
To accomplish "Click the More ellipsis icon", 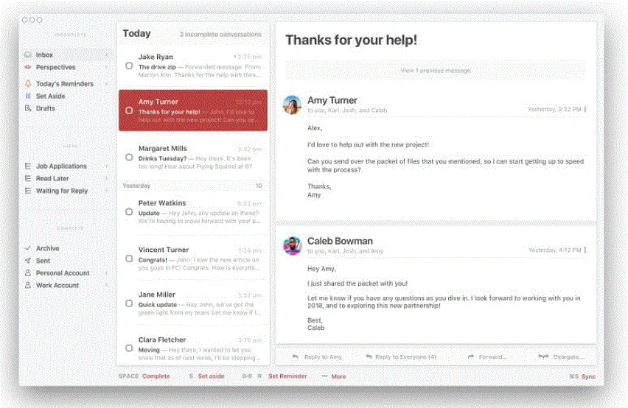I will pos(325,376).
